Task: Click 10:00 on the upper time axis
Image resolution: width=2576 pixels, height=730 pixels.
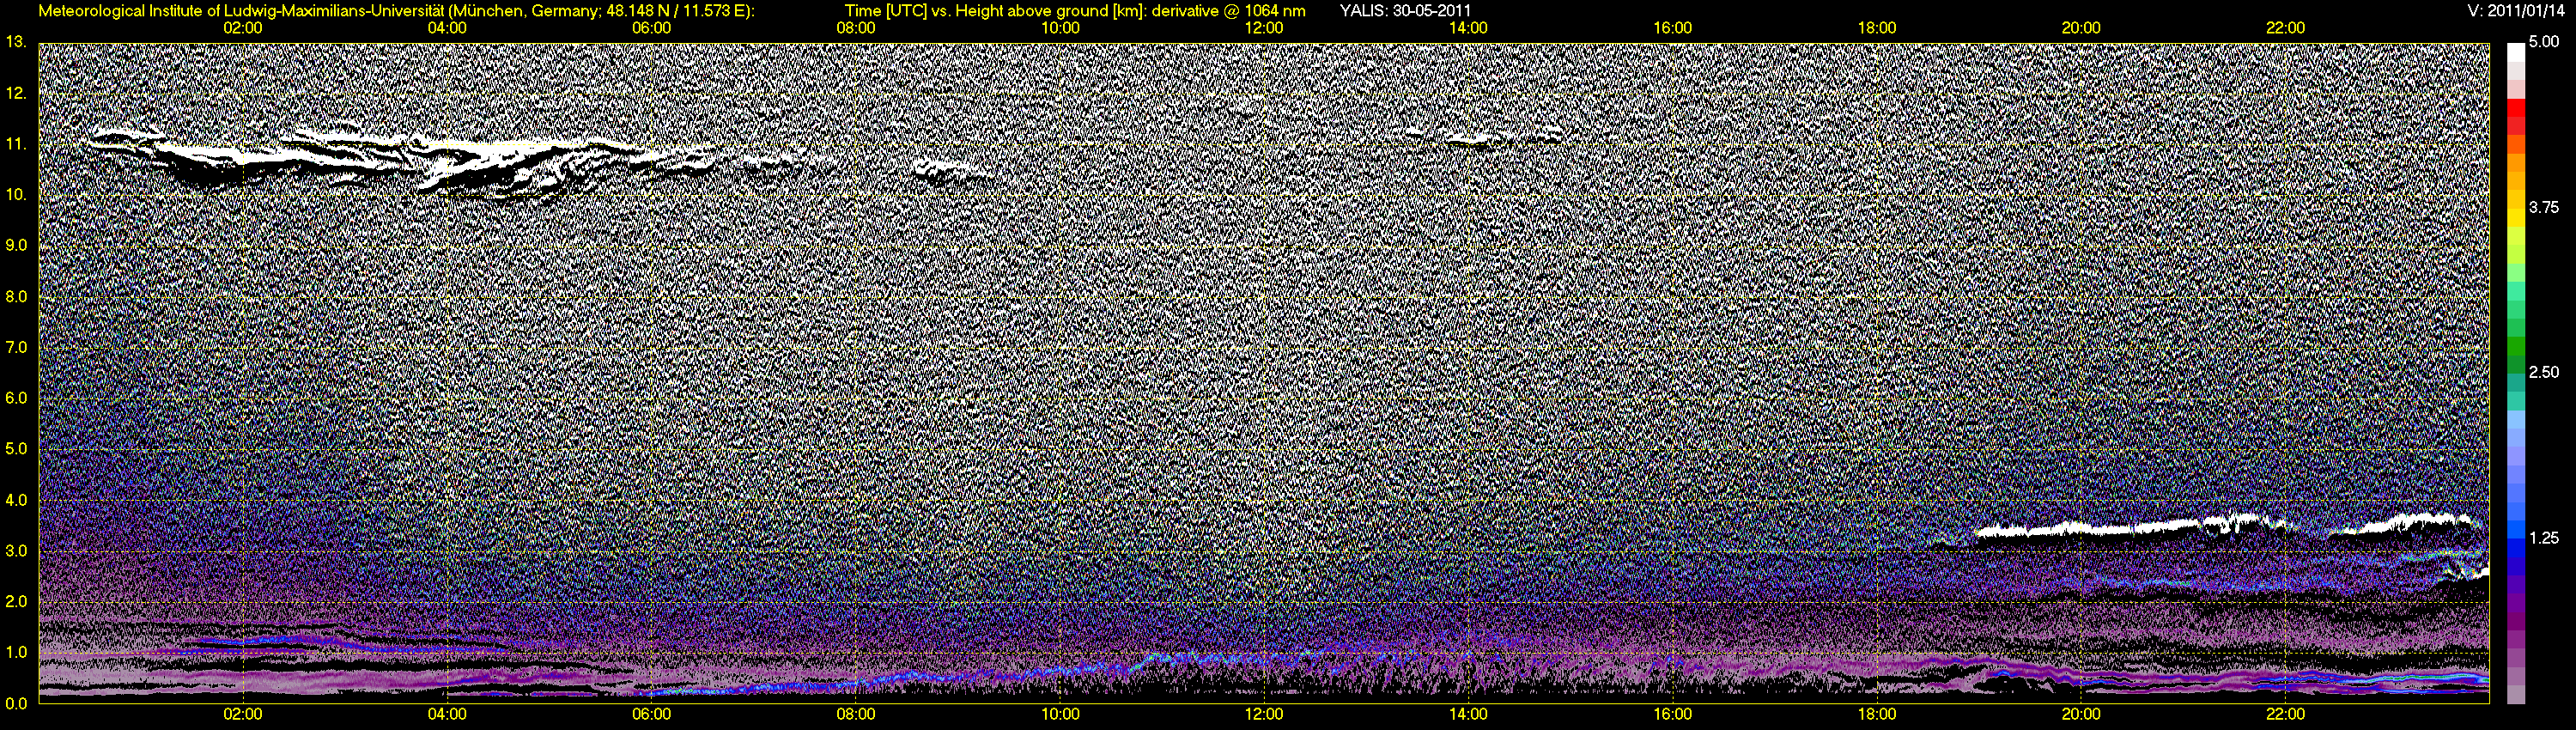Action: 1060,28
